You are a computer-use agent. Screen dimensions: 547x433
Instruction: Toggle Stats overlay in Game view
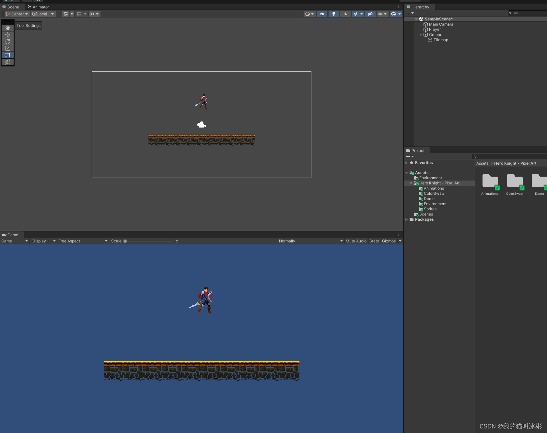374,241
